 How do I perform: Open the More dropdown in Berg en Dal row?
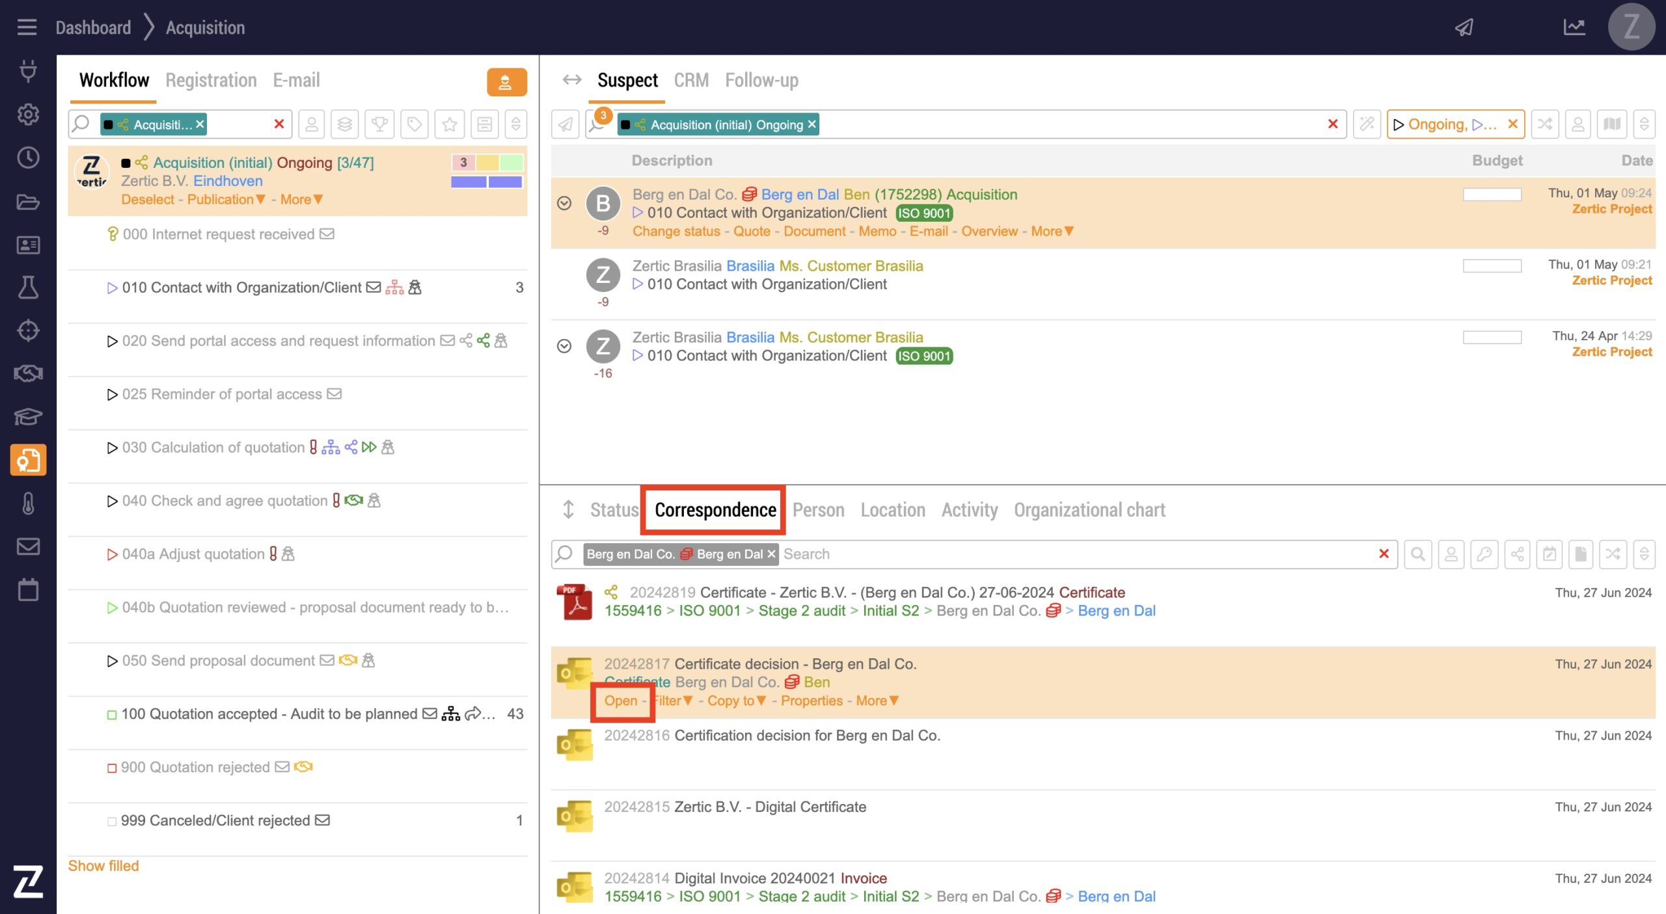(1052, 231)
